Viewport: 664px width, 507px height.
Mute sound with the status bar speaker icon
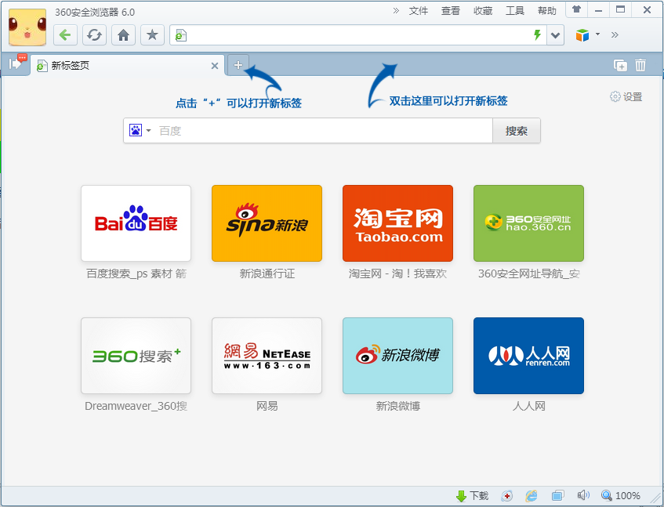(582, 496)
